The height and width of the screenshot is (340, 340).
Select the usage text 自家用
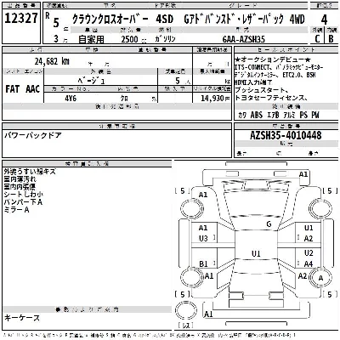[91, 39]
